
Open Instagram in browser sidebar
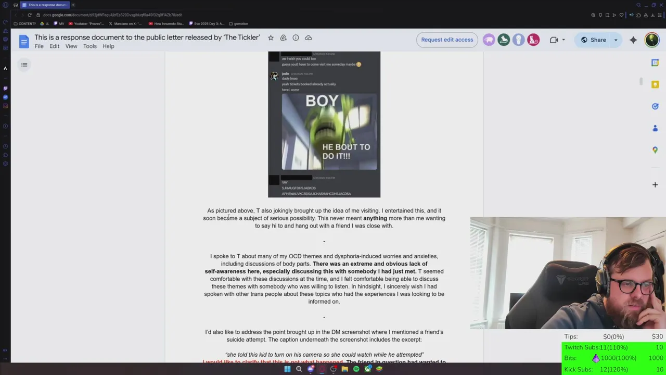[5, 106]
